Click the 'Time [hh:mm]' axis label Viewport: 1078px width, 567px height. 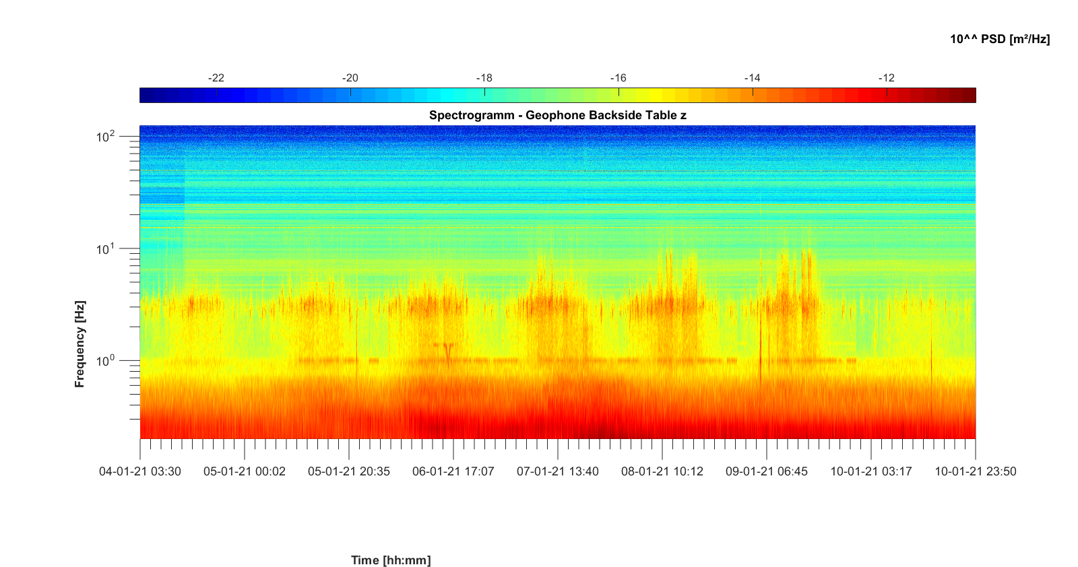point(391,560)
